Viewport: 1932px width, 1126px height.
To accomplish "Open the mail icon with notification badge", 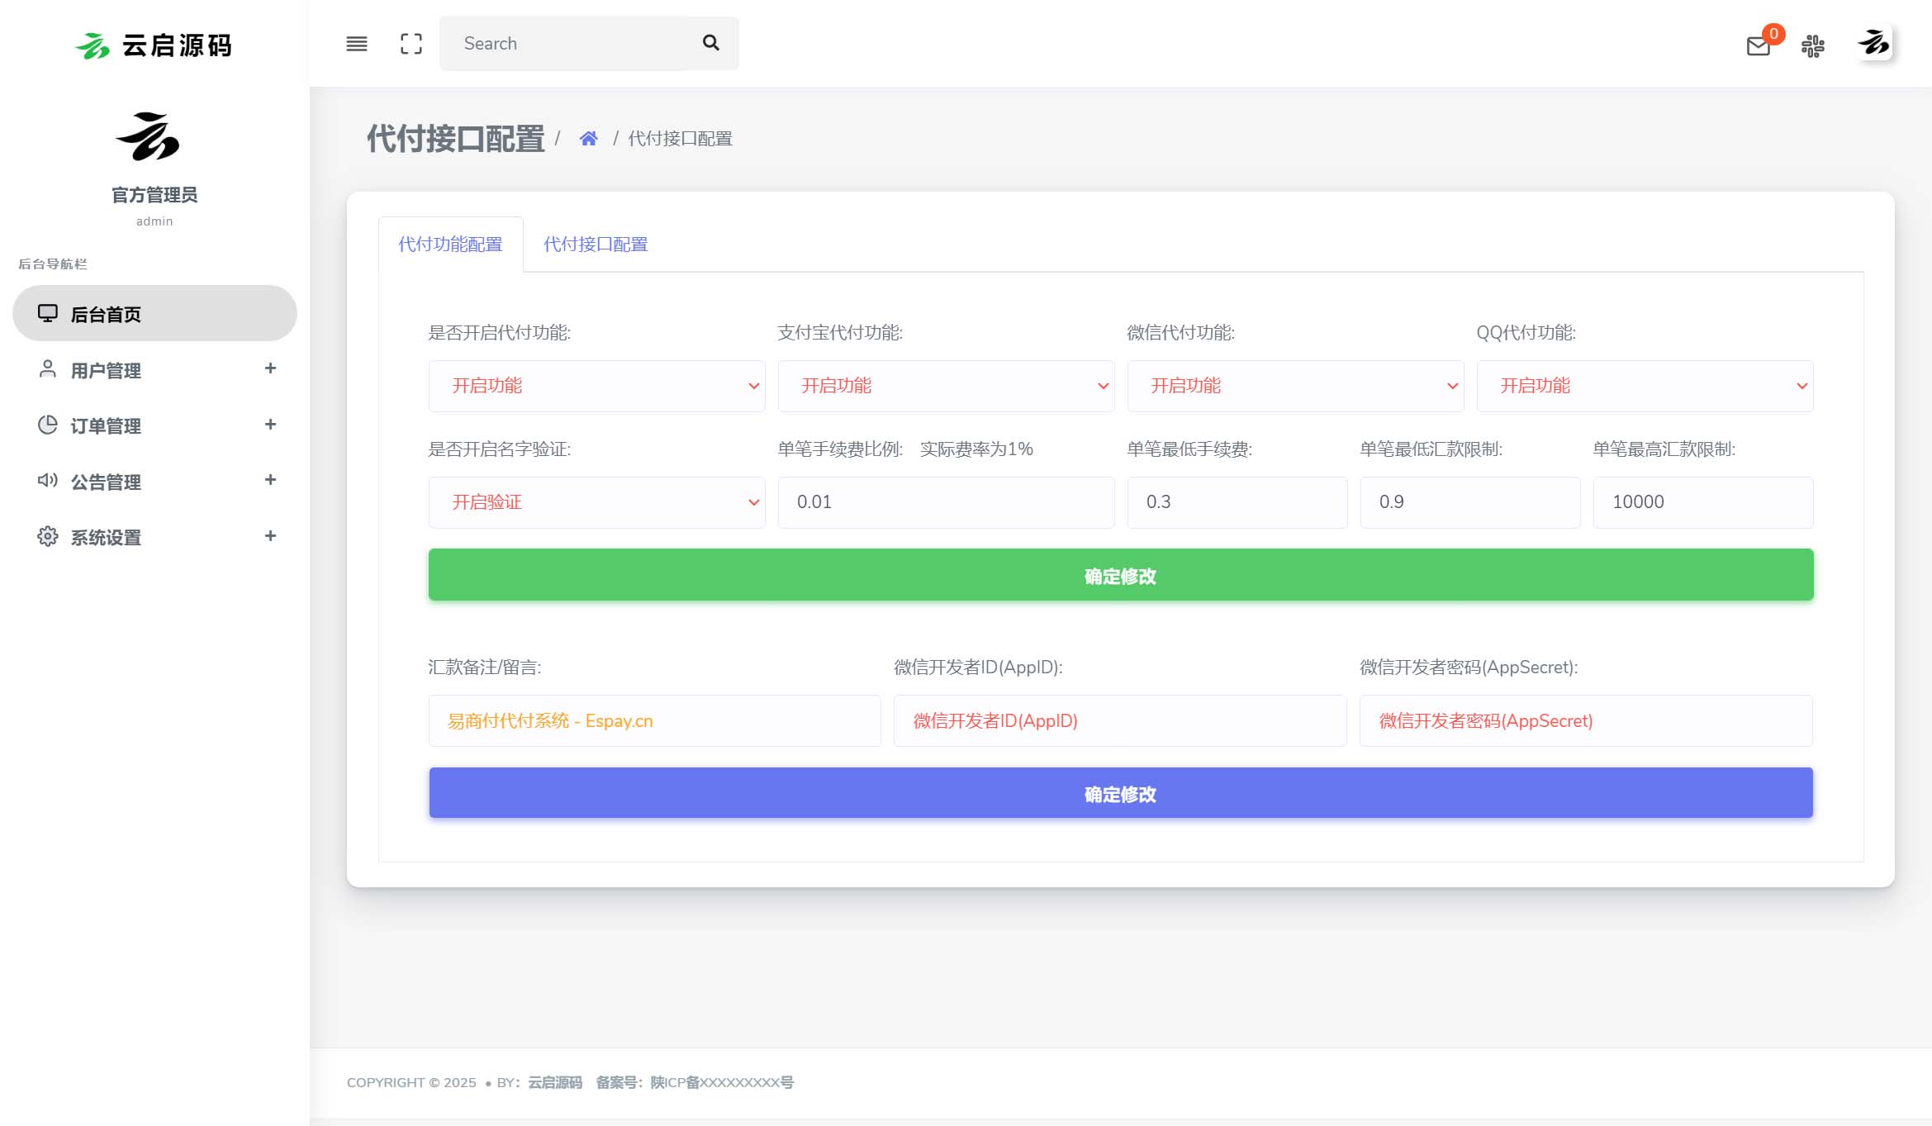I will tap(1756, 47).
